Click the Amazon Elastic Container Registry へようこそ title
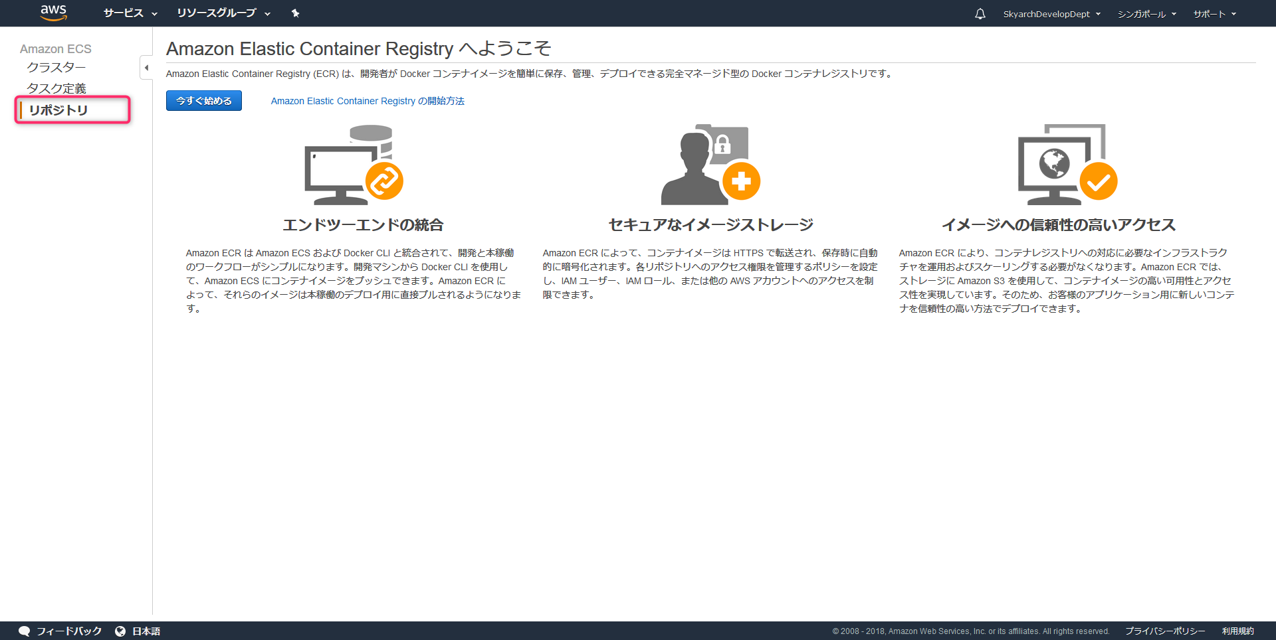 359,48
